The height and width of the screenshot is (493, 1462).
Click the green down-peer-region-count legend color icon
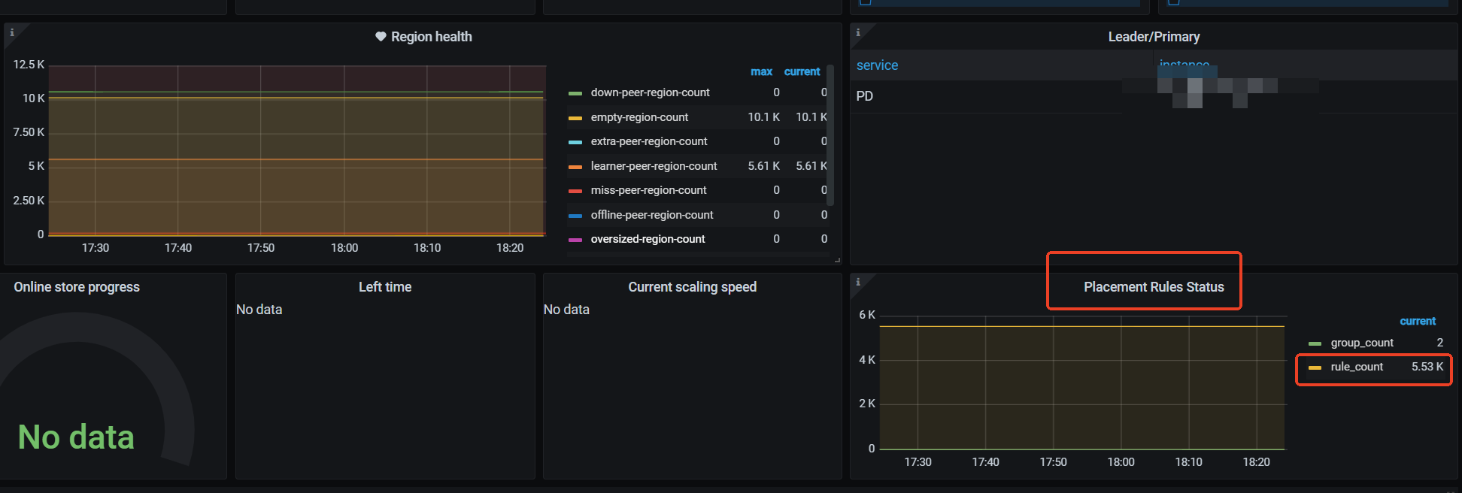575,93
